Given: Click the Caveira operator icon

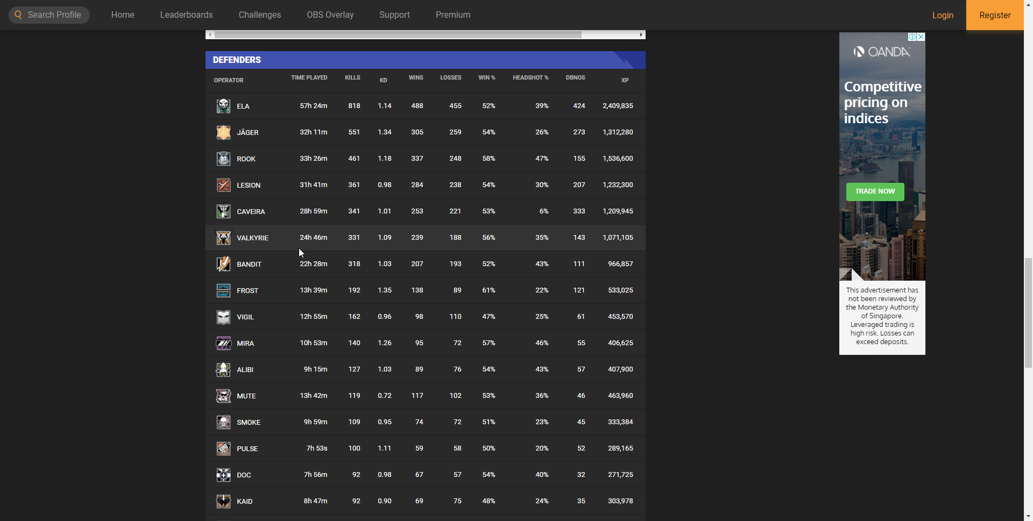Looking at the screenshot, I should click(223, 211).
